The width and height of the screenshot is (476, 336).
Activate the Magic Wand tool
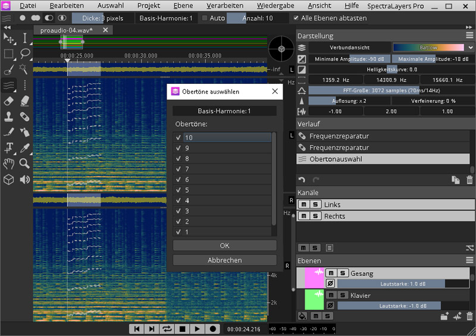[25, 70]
